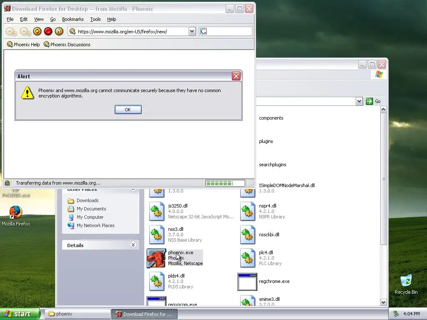427x320 pixels.
Task: Select ISimpleDOMNodeMarshal.dll file name
Action: [x=287, y=185]
